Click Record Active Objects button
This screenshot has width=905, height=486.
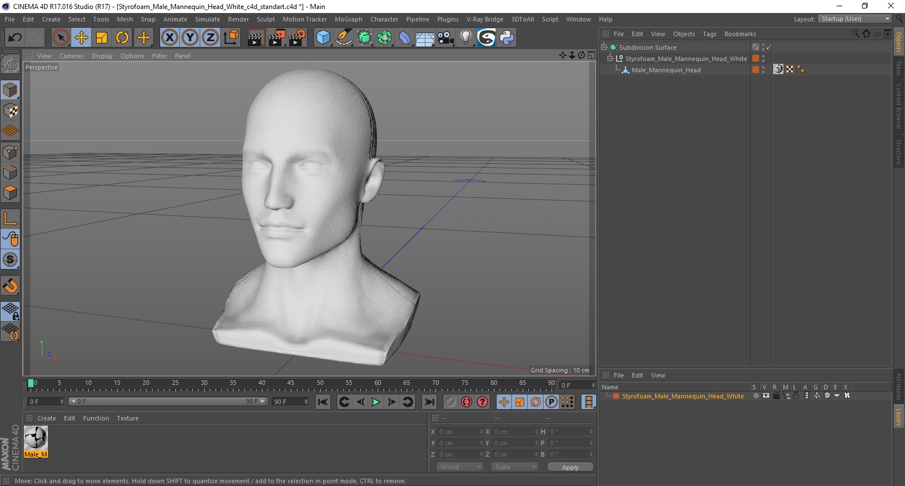pyautogui.click(x=450, y=402)
